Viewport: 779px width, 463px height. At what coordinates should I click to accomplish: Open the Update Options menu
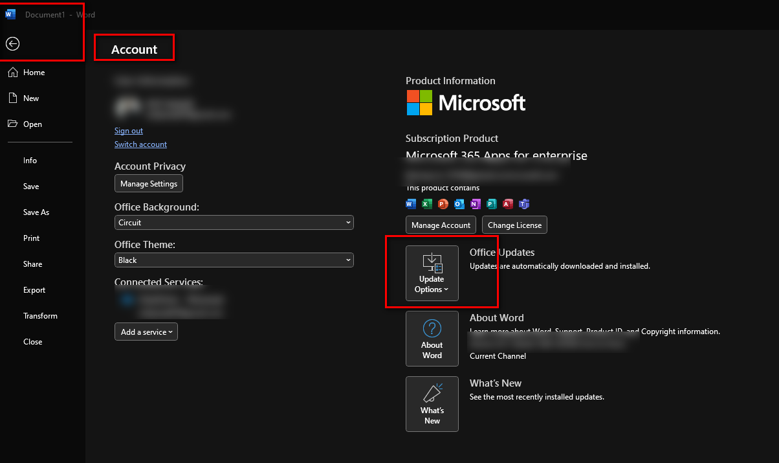click(432, 273)
